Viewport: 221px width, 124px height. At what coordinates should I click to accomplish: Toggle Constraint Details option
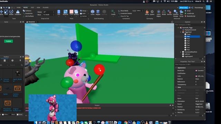coord(125,13)
